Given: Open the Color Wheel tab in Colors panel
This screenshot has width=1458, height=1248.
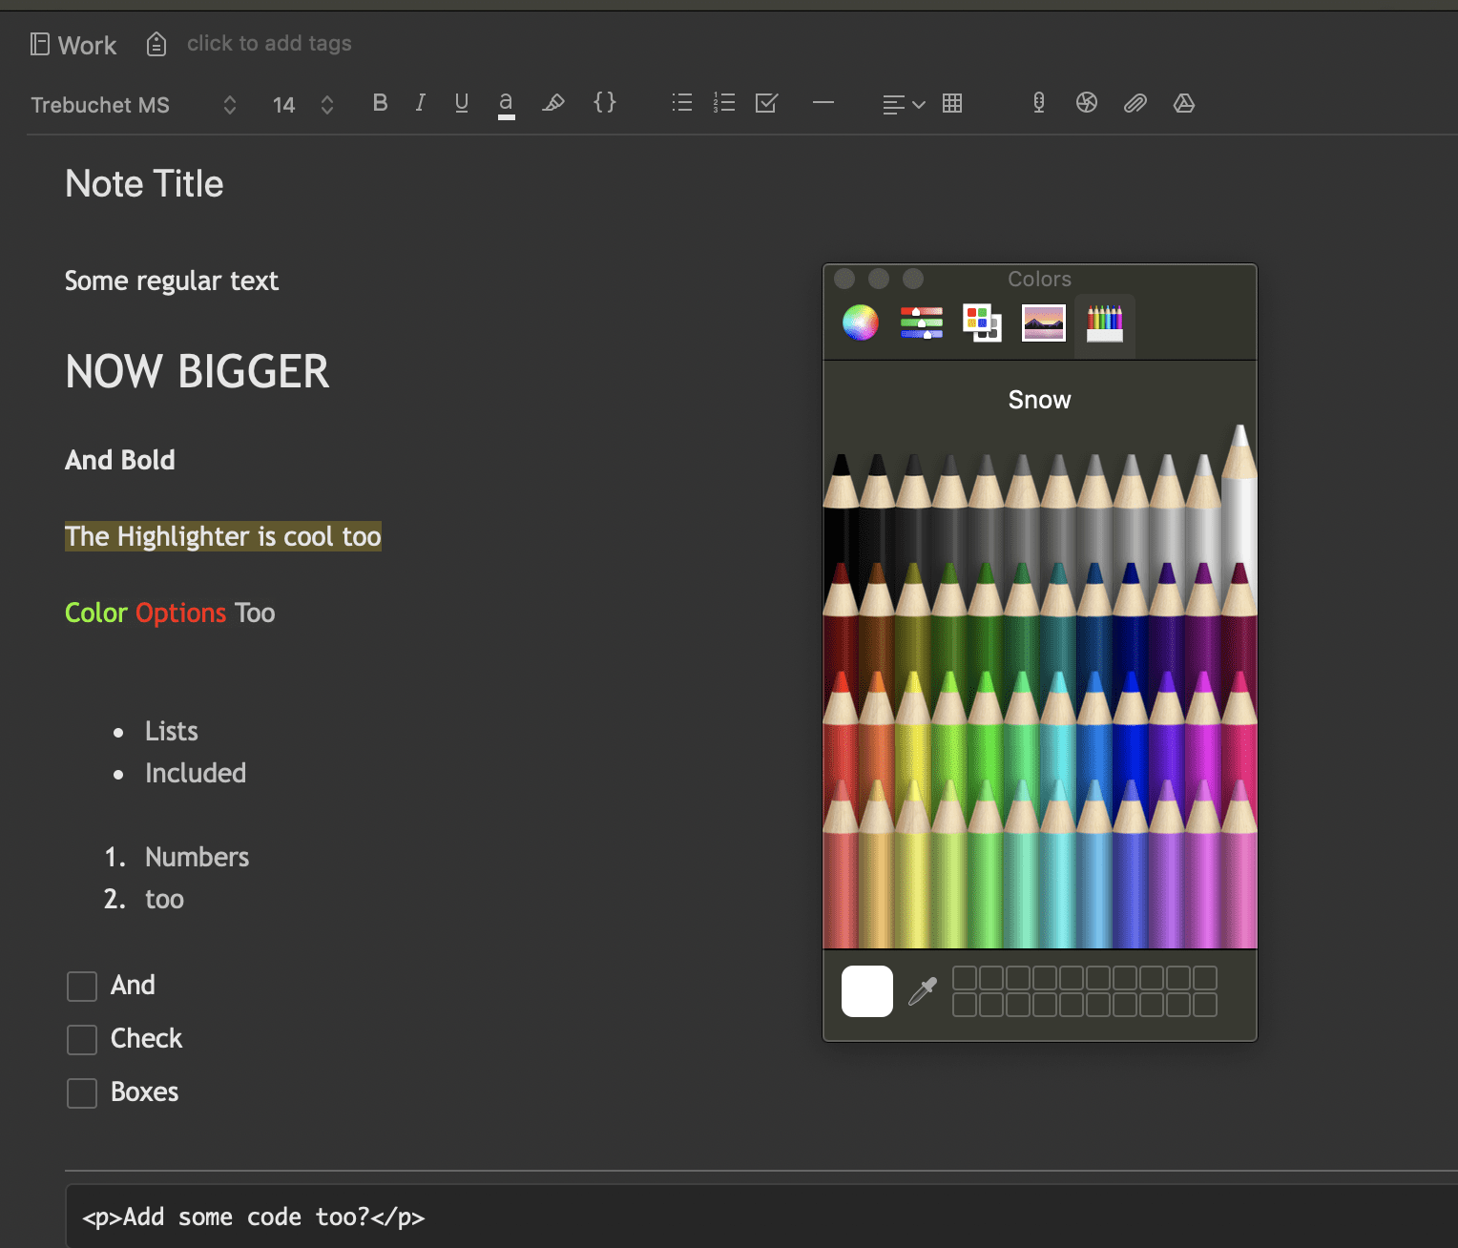Looking at the screenshot, I should tap(859, 322).
